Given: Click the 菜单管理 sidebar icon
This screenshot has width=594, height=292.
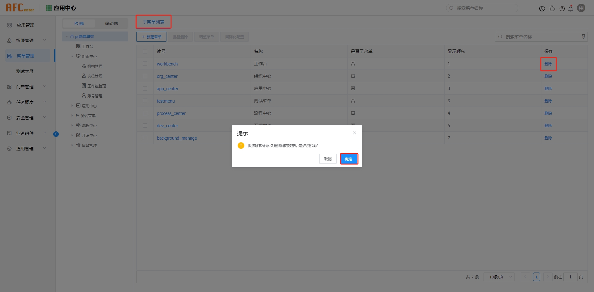Looking at the screenshot, I should click(x=9, y=56).
